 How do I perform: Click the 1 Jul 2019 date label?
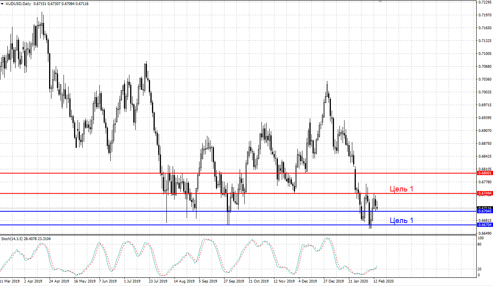click(x=133, y=281)
